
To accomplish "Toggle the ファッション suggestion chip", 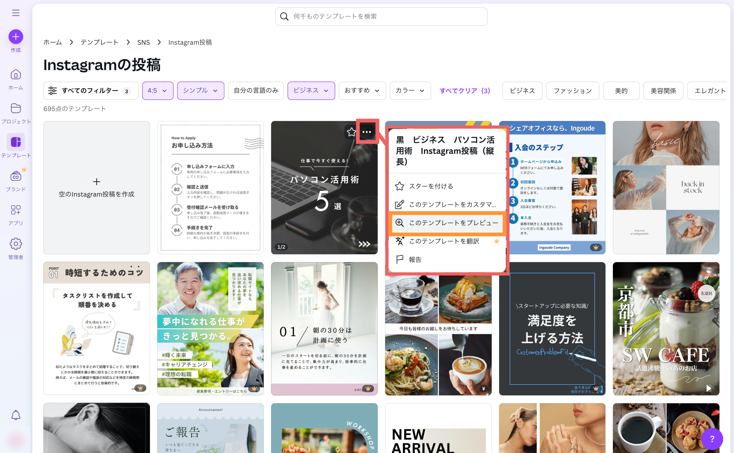I will point(573,91).
